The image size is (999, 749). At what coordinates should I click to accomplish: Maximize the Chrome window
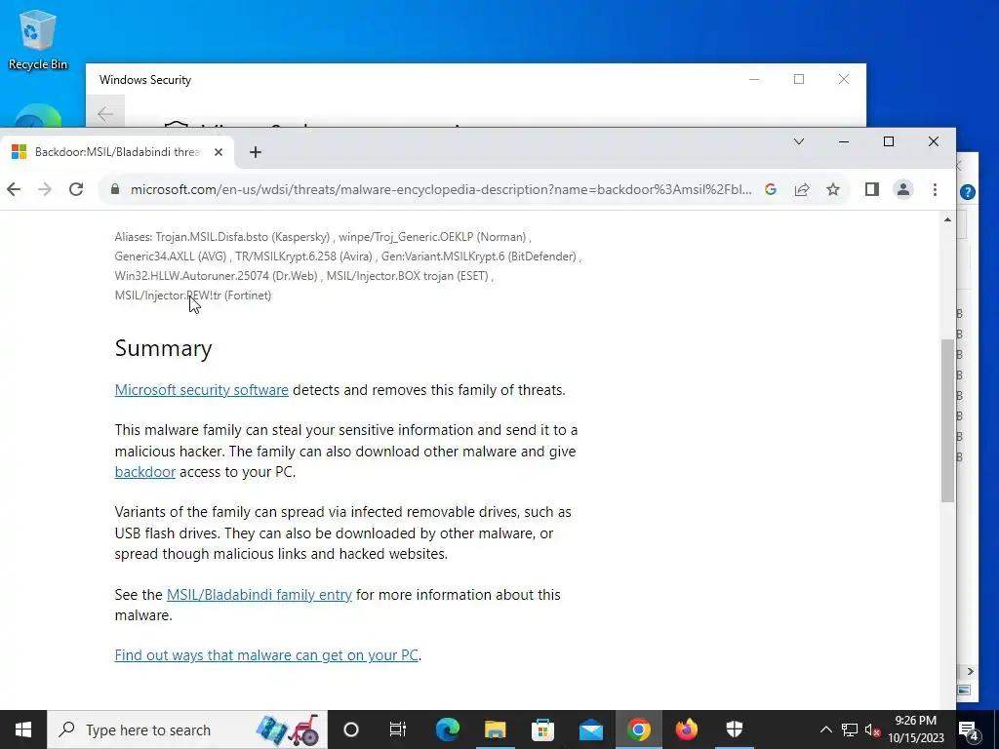[888, 141]
